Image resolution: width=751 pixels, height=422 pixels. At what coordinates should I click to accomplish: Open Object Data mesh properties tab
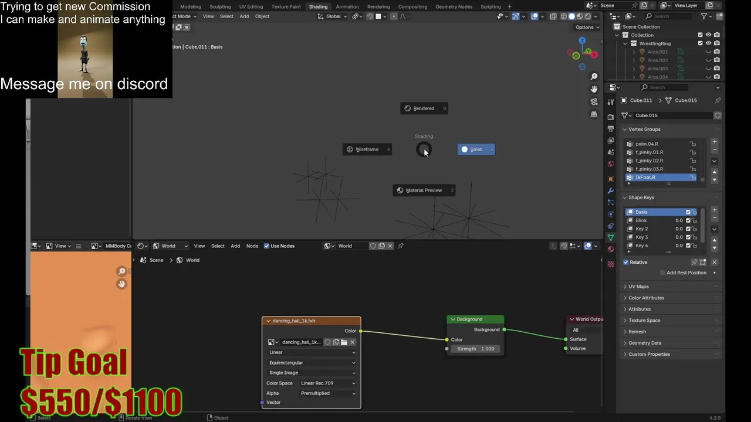(x=611, y=237)
